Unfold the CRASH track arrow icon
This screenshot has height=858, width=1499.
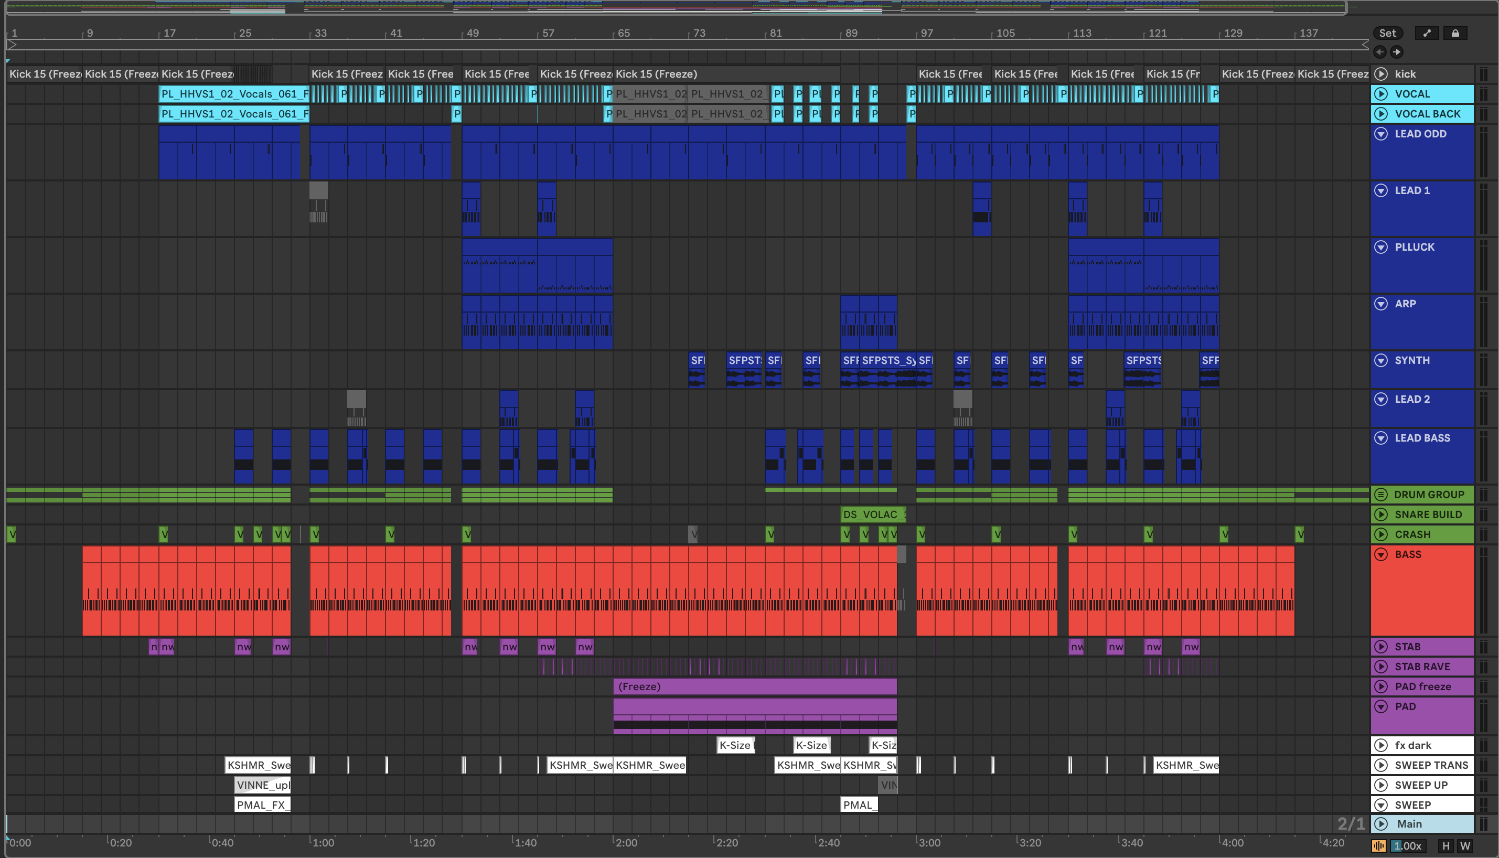pos(1380,534)
